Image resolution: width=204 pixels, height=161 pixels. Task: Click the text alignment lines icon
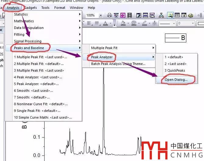pyautogui.click(x=90, y=23)
